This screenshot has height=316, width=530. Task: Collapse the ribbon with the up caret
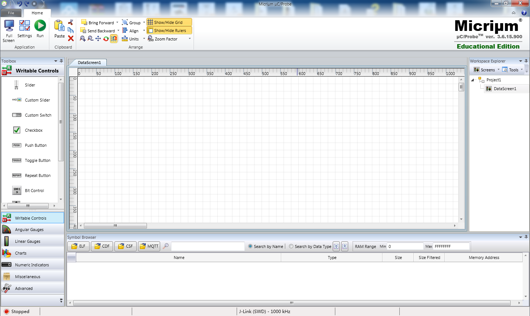(x=513, y=13)
